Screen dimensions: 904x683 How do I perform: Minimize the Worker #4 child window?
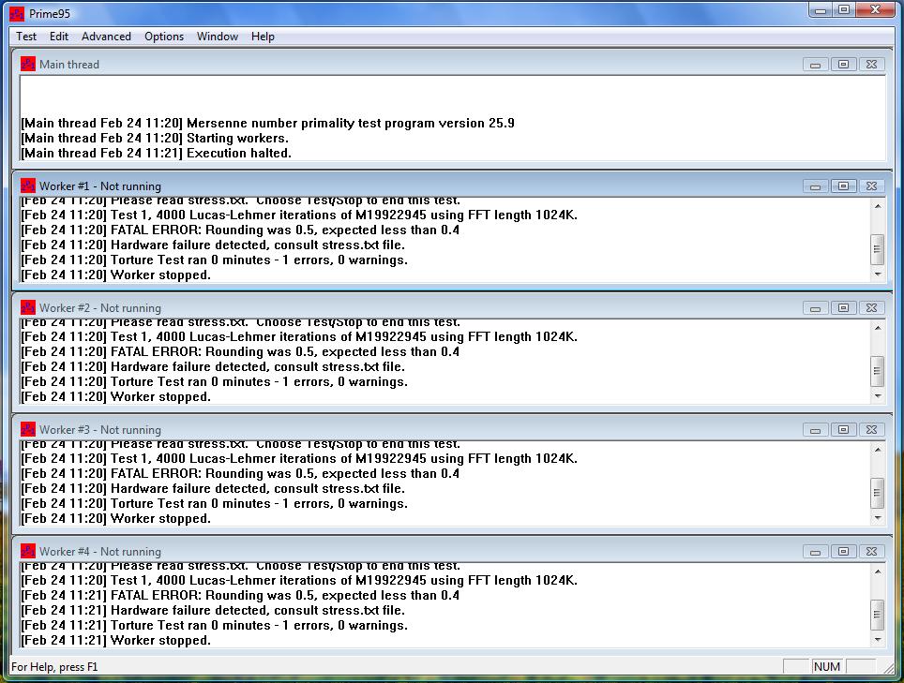(815, 552)
